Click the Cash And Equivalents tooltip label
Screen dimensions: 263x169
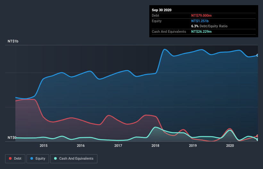coord(169,31)
